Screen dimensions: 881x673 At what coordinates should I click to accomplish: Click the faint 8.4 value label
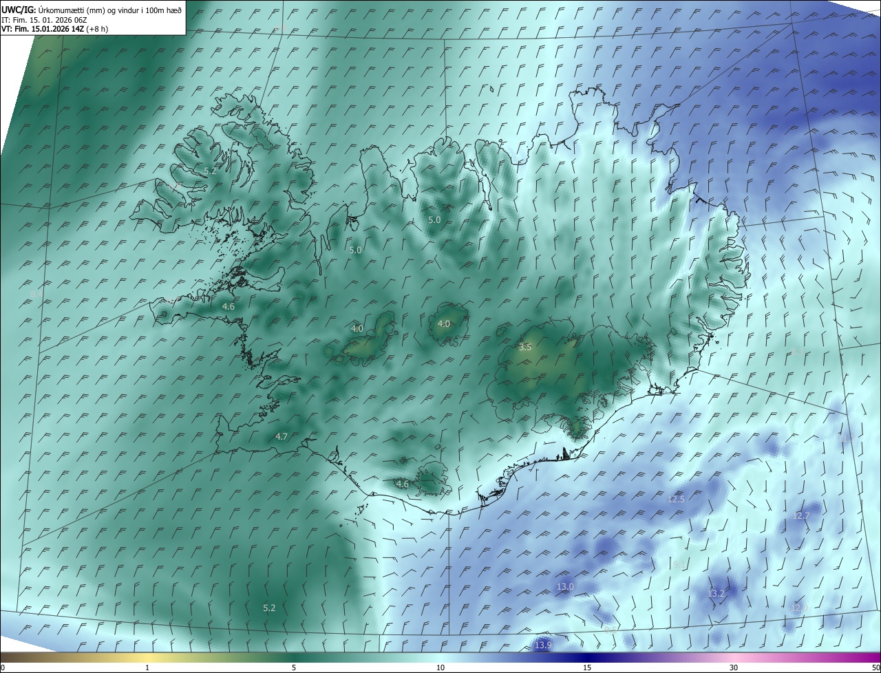pyautogui.click(x=36, y=294)
